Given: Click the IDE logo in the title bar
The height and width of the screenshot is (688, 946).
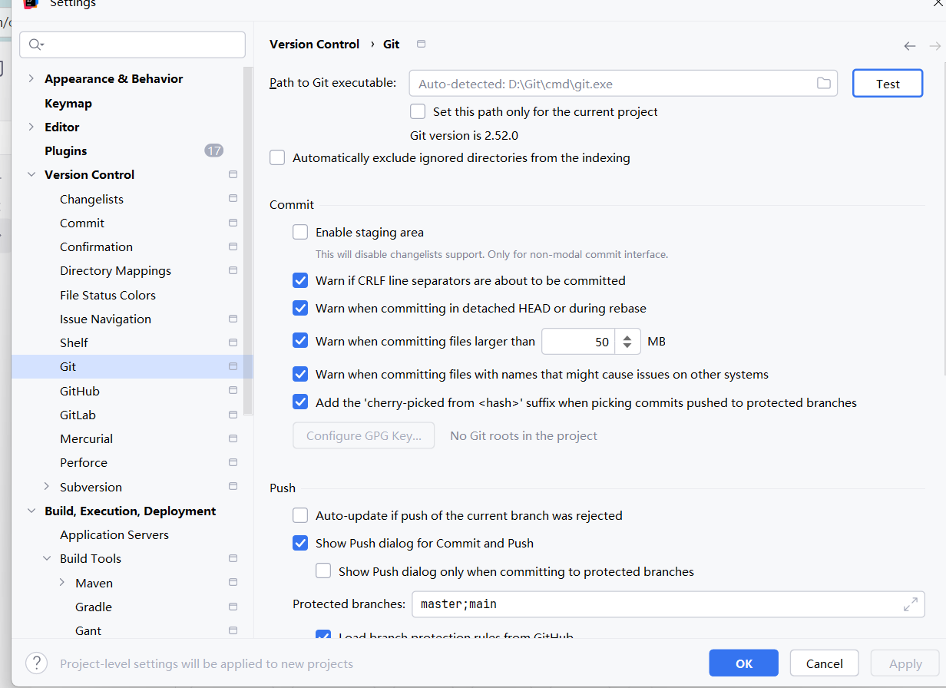Looking at the screenshot, I should 31,4.
